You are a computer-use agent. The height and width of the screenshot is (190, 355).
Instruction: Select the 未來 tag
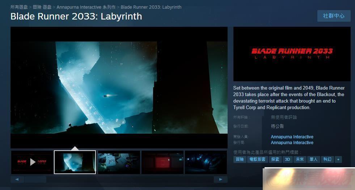(x=300, y=159)
